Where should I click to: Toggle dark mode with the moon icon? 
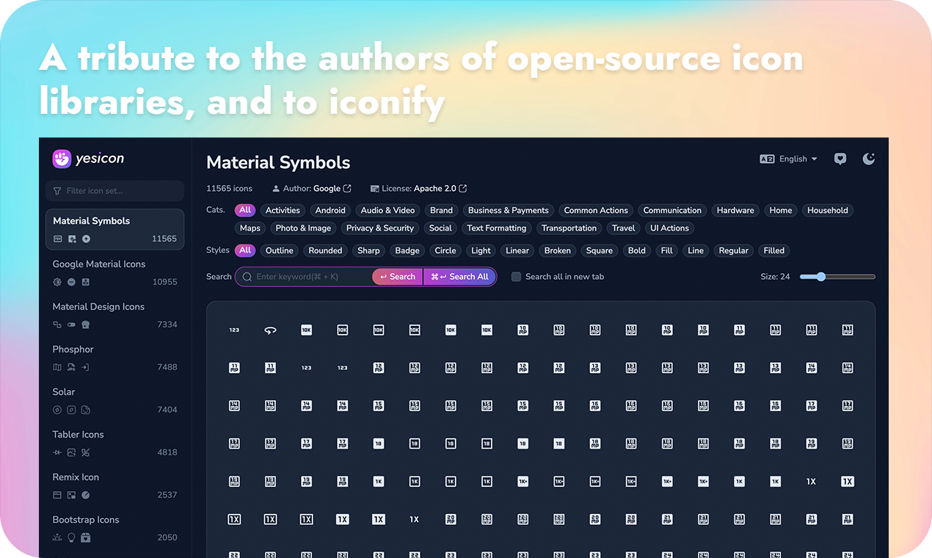click(x=869, y=159)
